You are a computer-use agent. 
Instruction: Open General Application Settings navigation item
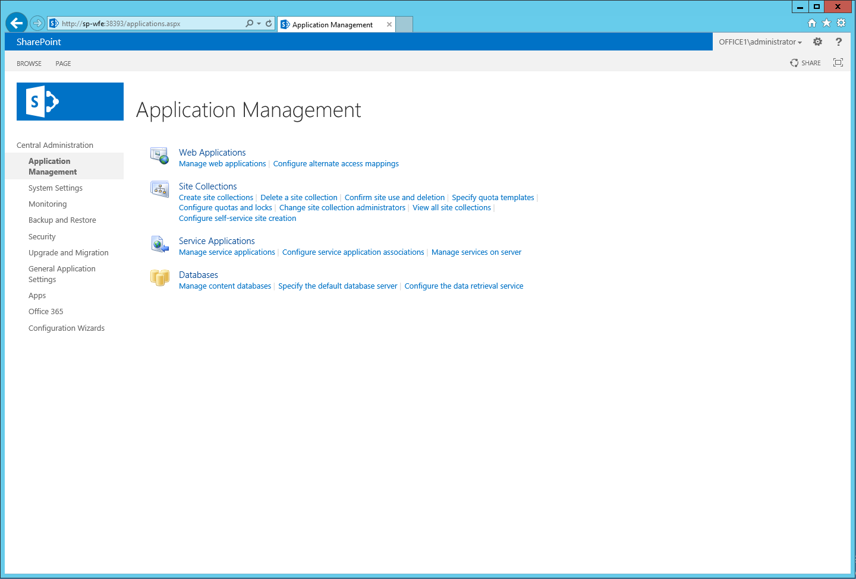pyautogui.click(x=62, y=274)
